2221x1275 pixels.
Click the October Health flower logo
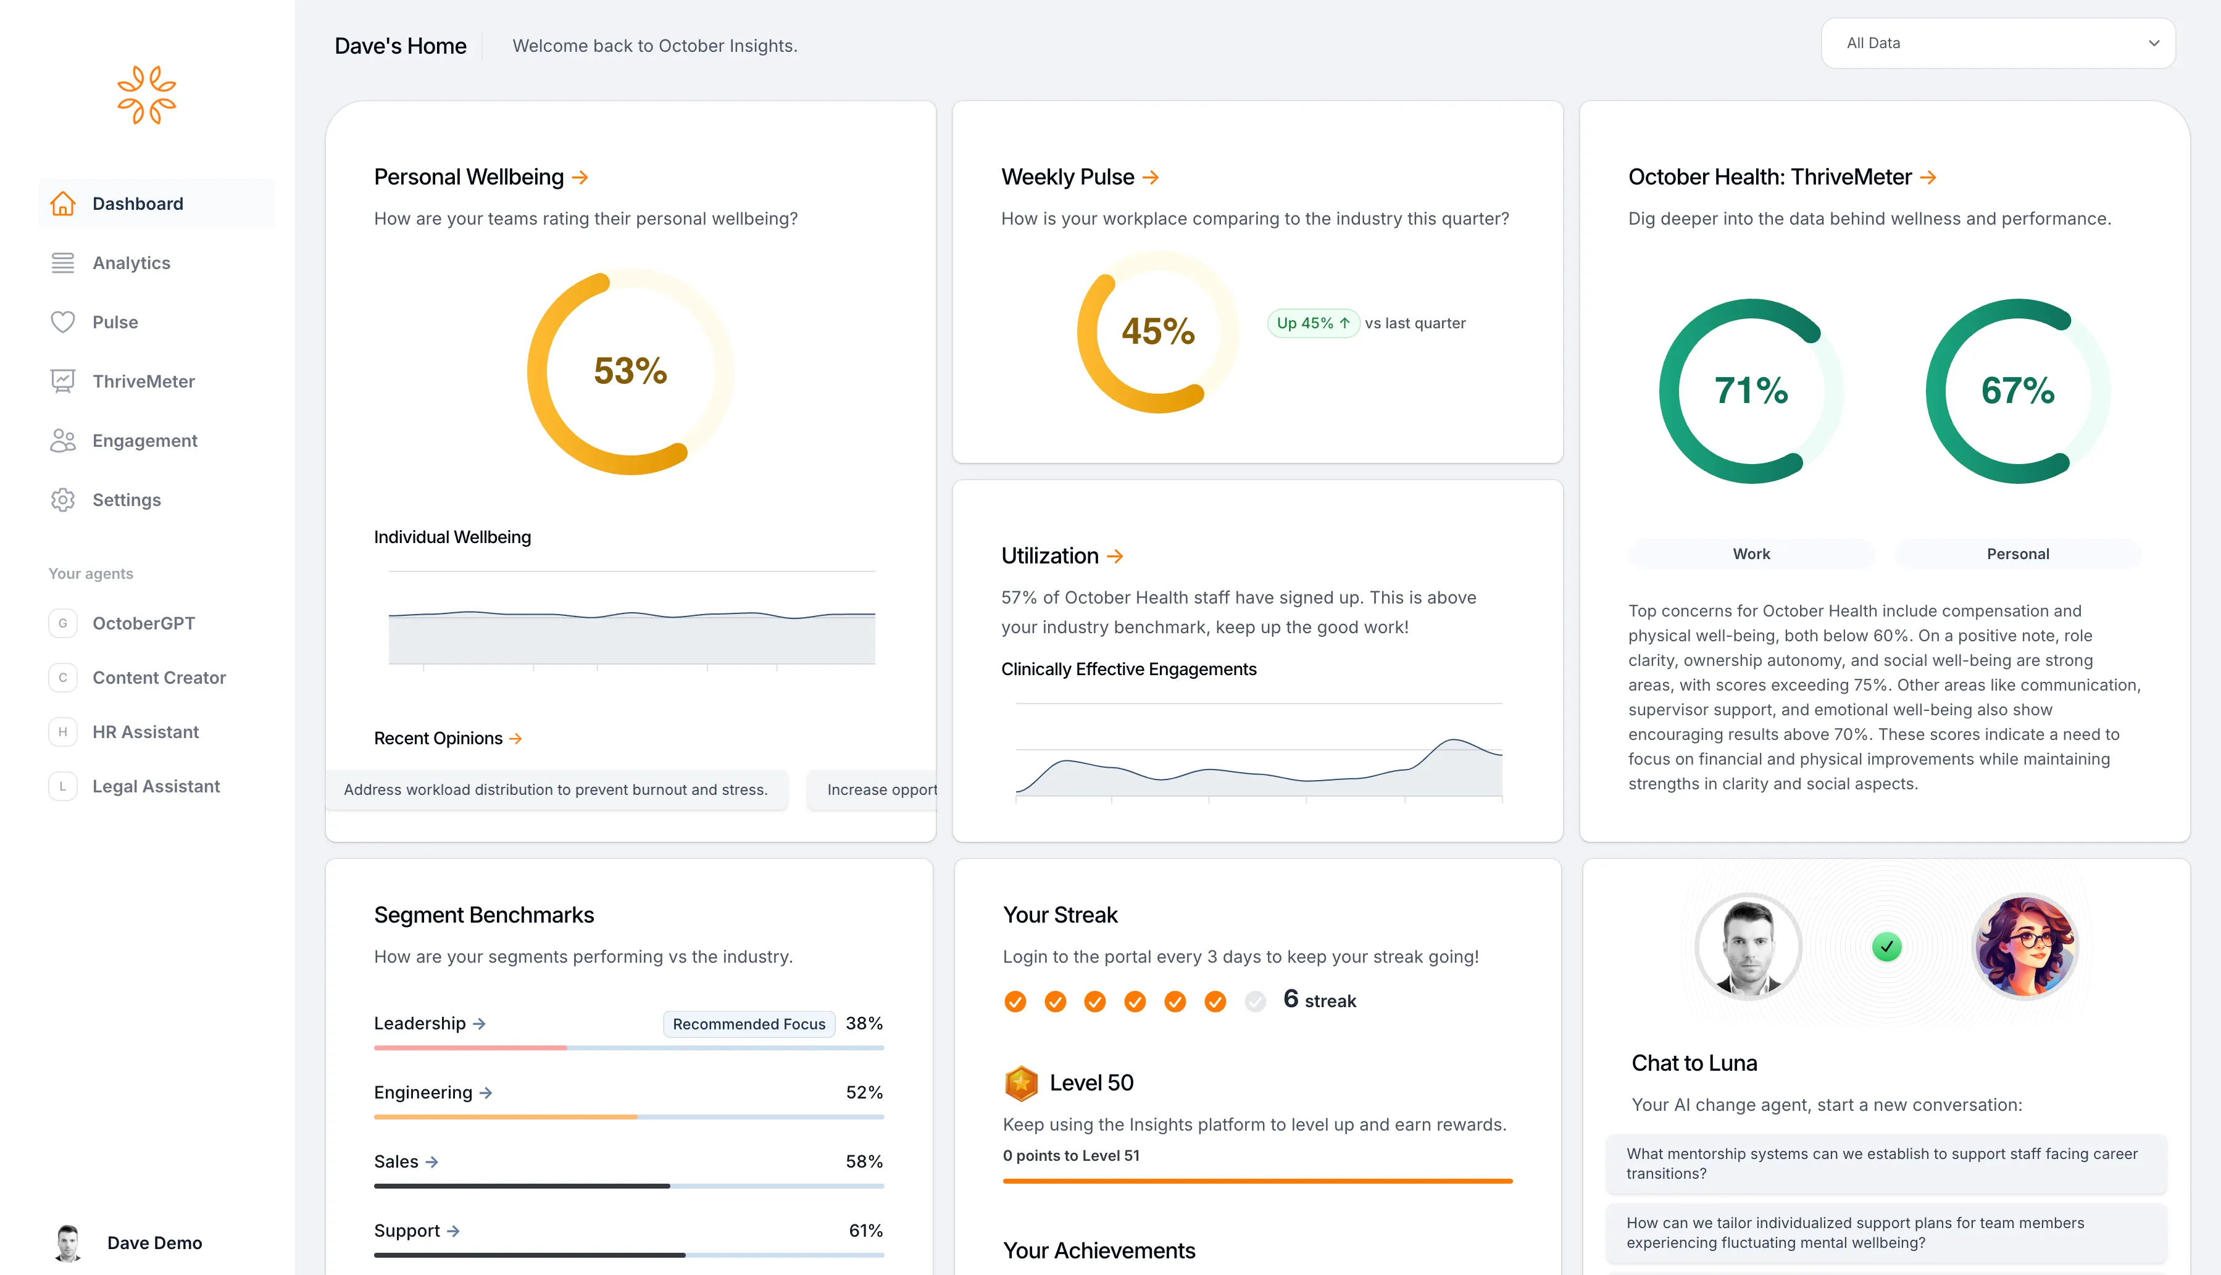coord(147,94)
